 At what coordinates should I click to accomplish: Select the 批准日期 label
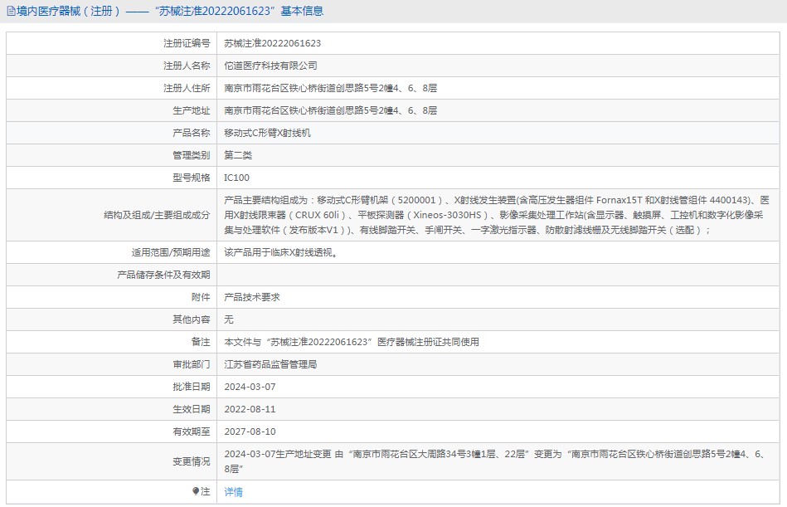tap(192, 387)
